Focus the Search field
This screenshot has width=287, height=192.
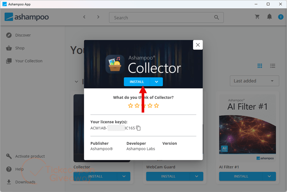(166, 17)
